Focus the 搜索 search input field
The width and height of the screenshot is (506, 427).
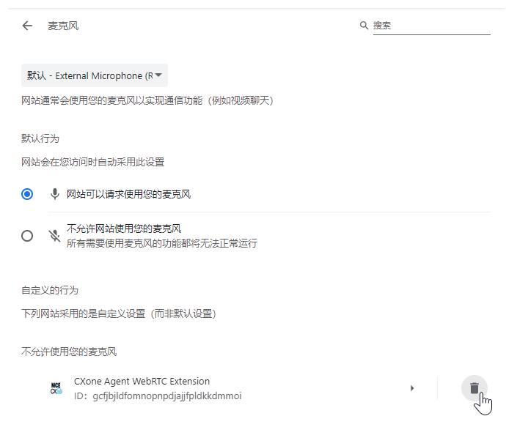tap(431, 26)
